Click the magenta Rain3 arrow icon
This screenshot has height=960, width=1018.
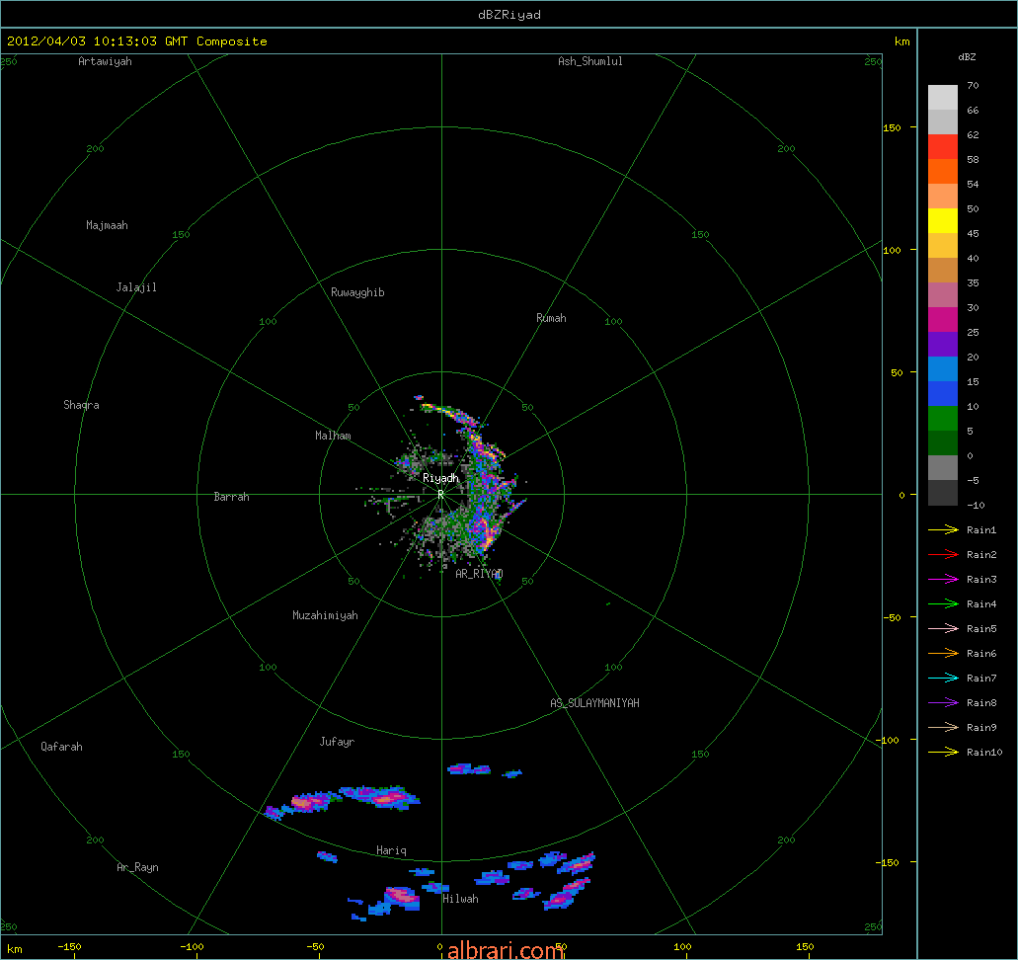[943, 580]
